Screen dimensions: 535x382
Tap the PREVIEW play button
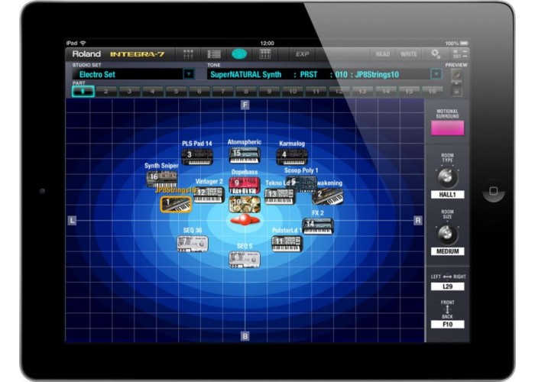[456, 75]
